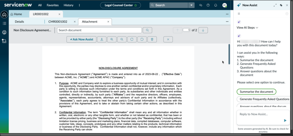Expand the search scope dropdown arrow
293x136 pixels.
191,5
